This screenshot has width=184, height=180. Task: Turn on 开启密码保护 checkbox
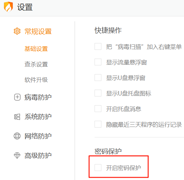coord(98,167)
